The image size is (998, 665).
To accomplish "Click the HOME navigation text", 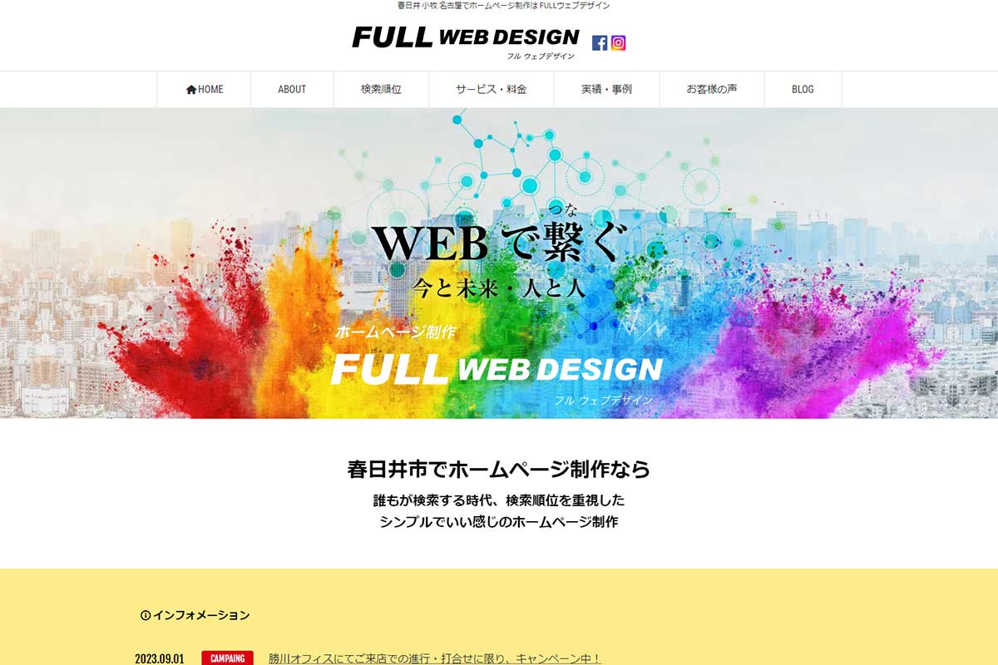I will point(210,90).
